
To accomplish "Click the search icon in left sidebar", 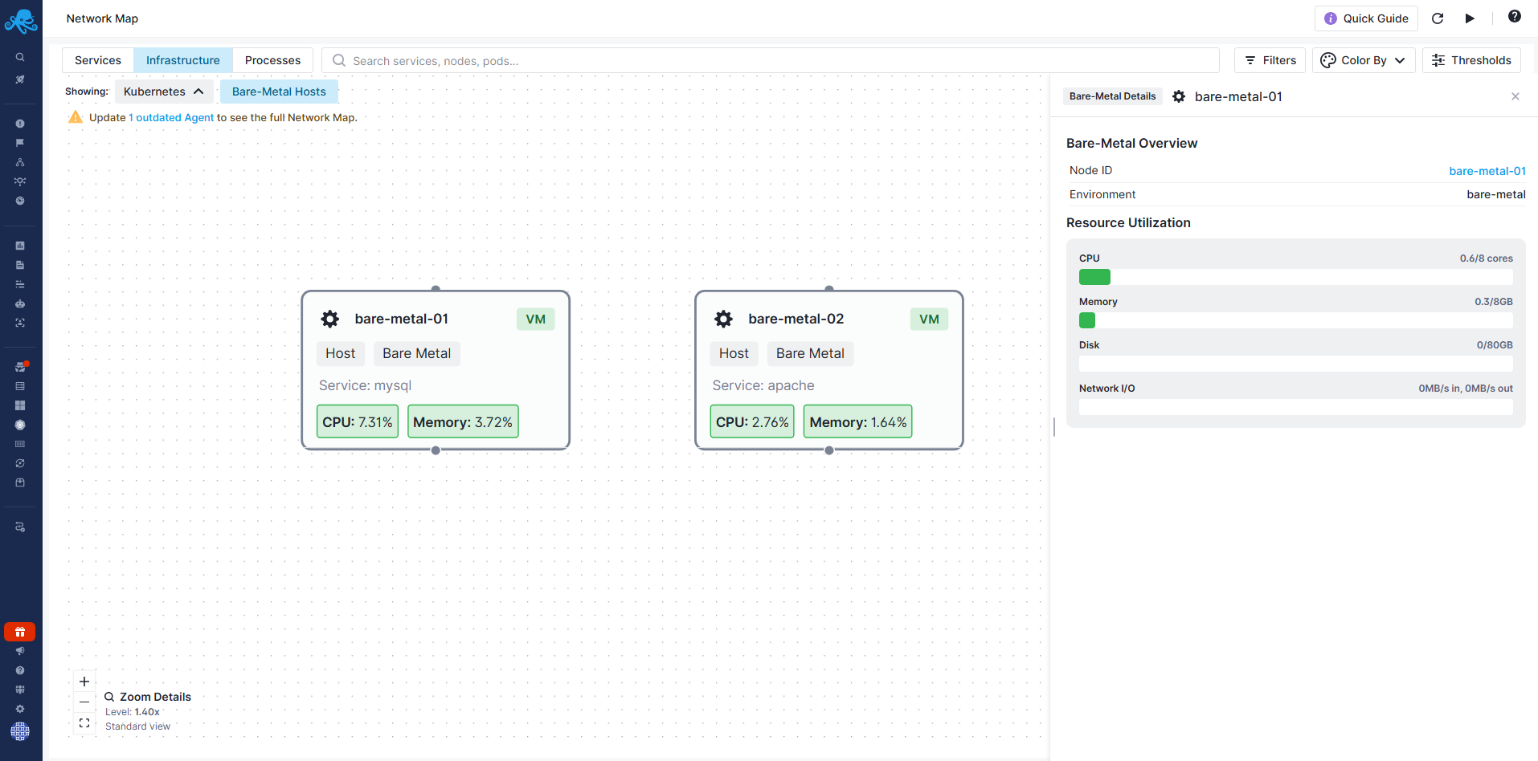I will click(x=20, y=57).
